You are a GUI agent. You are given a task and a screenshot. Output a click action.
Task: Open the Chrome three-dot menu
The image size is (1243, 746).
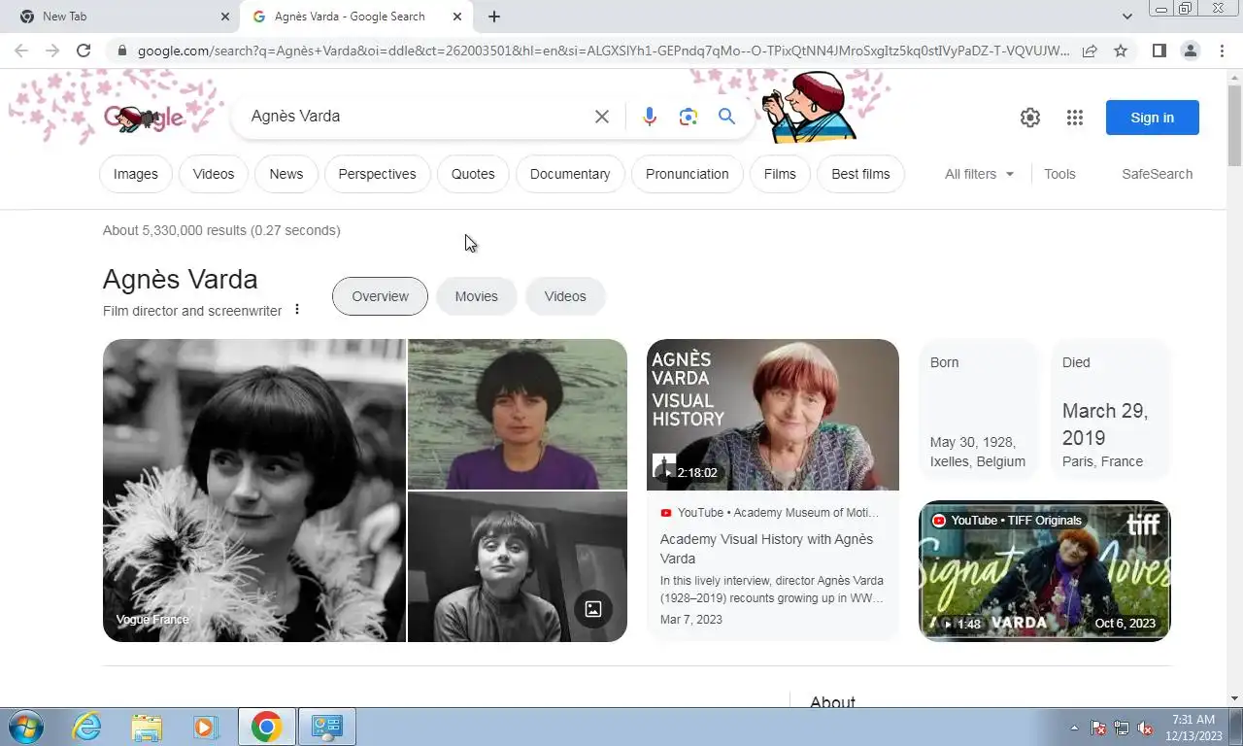tap(1221, 51)
